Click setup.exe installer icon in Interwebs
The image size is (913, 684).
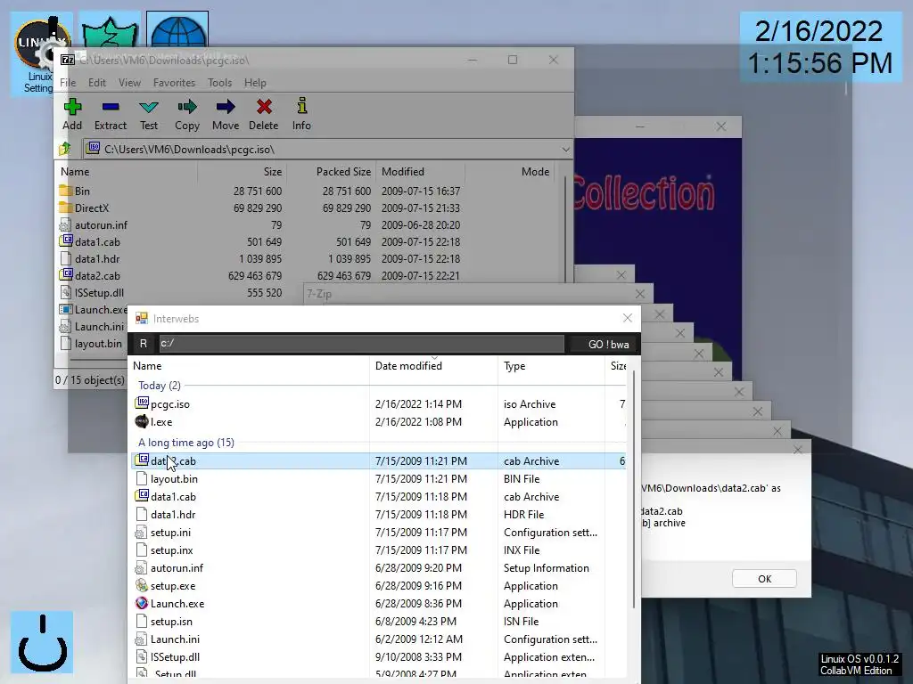tap(141, 585)
